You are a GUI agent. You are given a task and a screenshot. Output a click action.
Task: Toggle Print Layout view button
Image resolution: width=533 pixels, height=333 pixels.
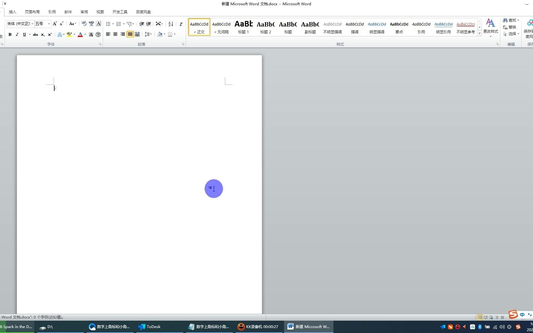click(x=480, y=317)
